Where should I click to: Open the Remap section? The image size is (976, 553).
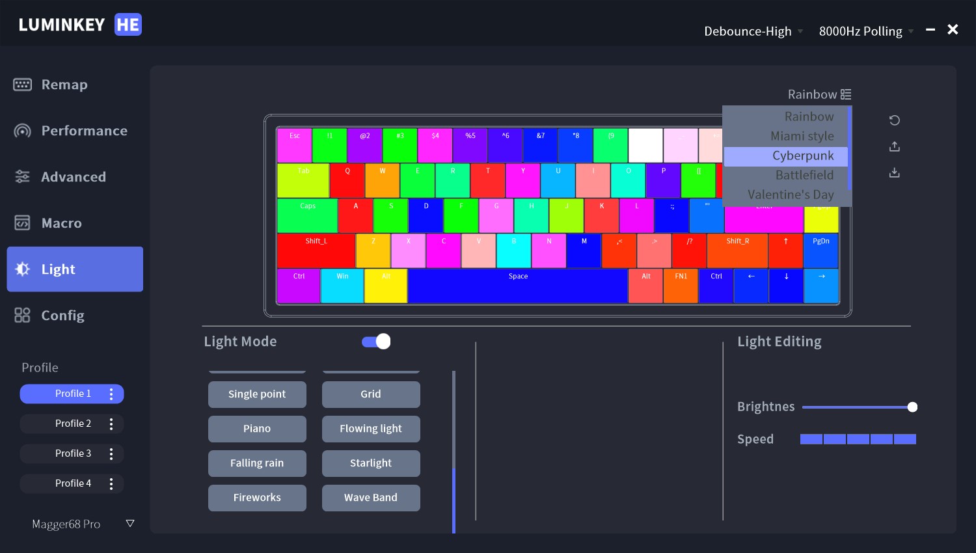(75, 85)
